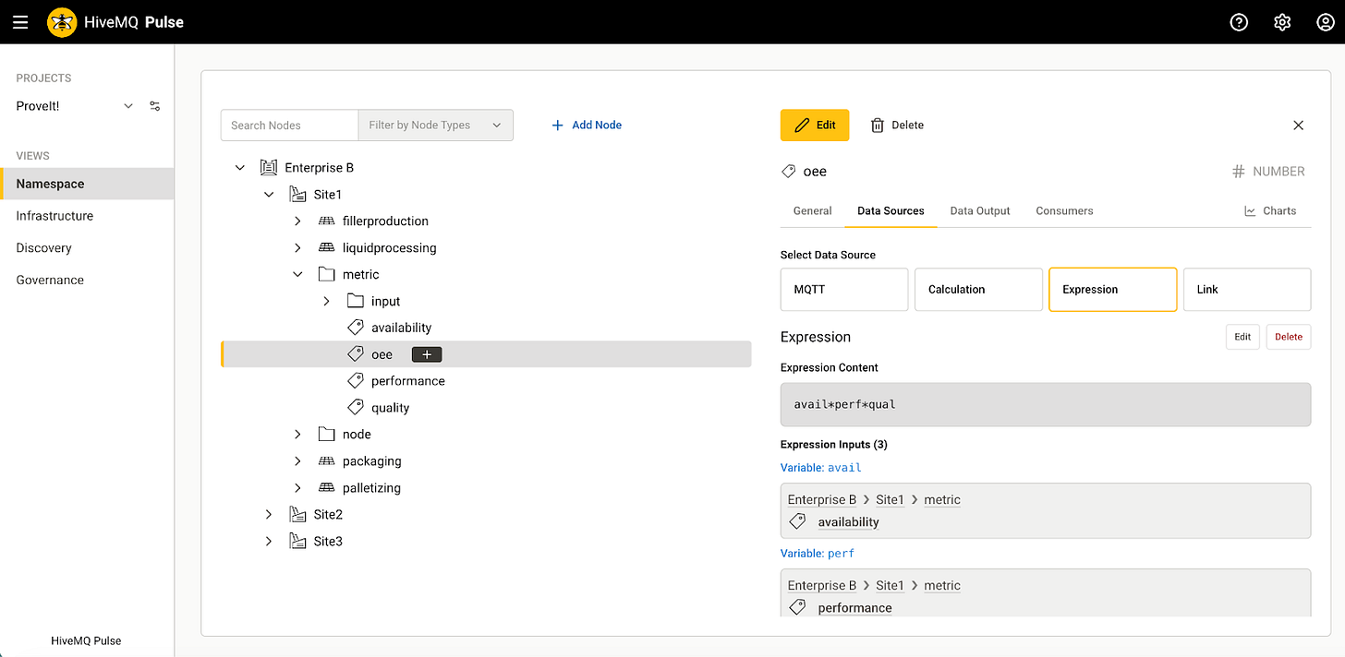
Task: Click the HiveMQ bee logo
Action: tap(62, 22)
